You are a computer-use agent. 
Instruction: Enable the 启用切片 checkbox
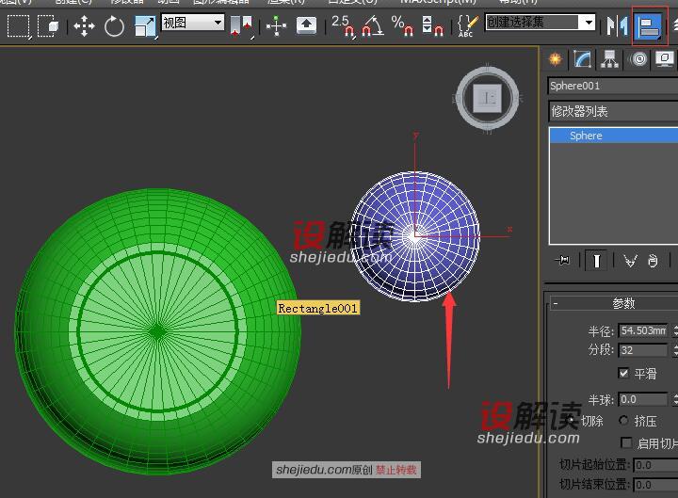pyautogui.click(x=626, y=442)
